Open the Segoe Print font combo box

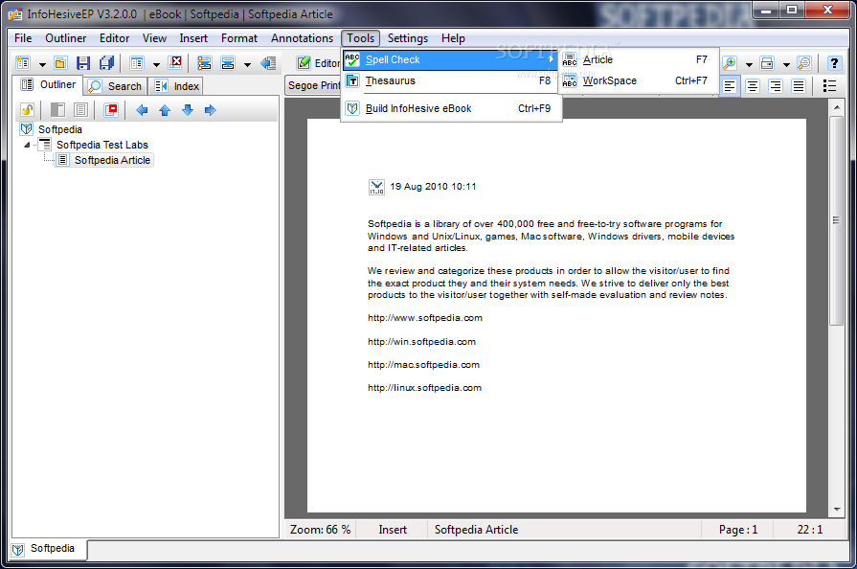tap(314, 85)
